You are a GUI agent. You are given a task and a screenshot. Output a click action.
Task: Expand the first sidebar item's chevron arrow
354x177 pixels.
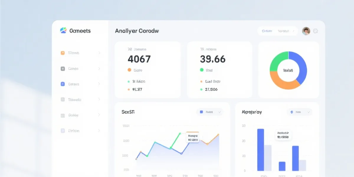(x=99, y=53)
